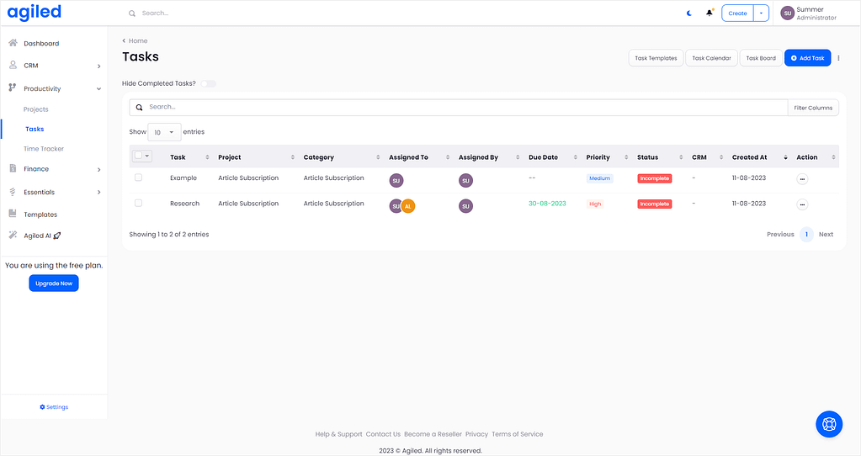Screen dimensions: 861x456
Task: Open action menu for Example task
Action: click(802, 179)
